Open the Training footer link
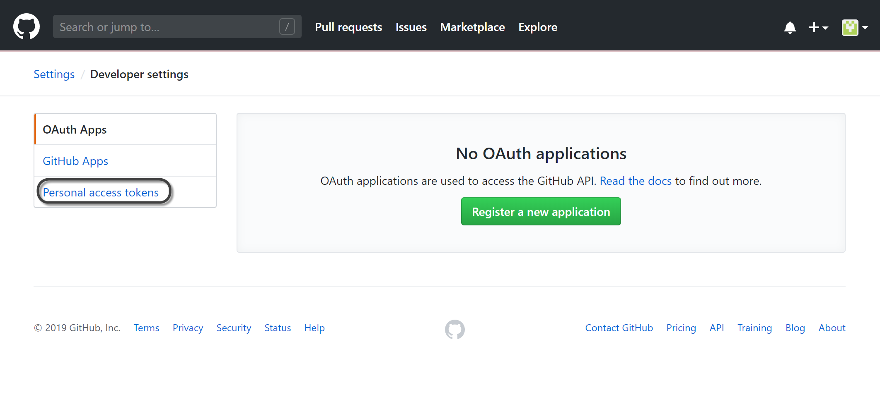The width and height of the screenshot is (880, 397). tap(754, 328)
